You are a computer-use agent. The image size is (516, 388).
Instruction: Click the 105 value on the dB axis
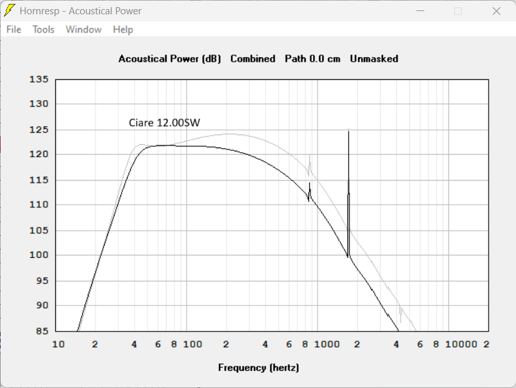click(39, 230)
